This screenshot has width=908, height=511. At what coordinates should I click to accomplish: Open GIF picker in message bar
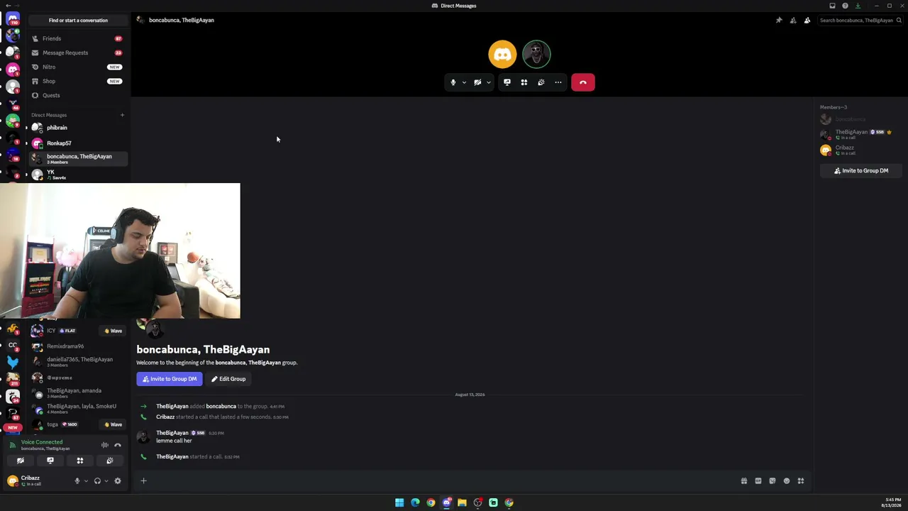coord(758,480)
